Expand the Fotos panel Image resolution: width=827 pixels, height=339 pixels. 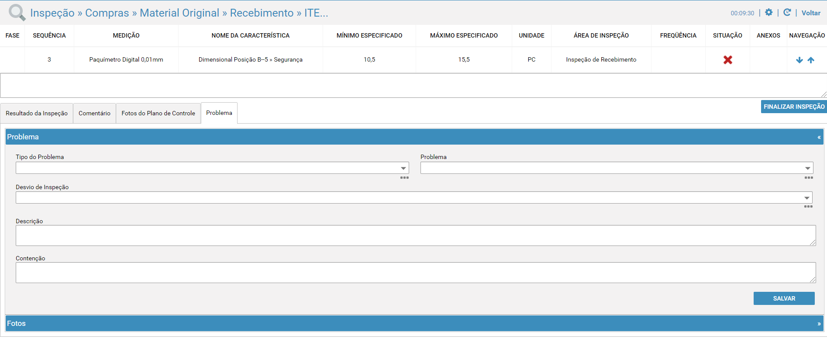pos(819,324)
